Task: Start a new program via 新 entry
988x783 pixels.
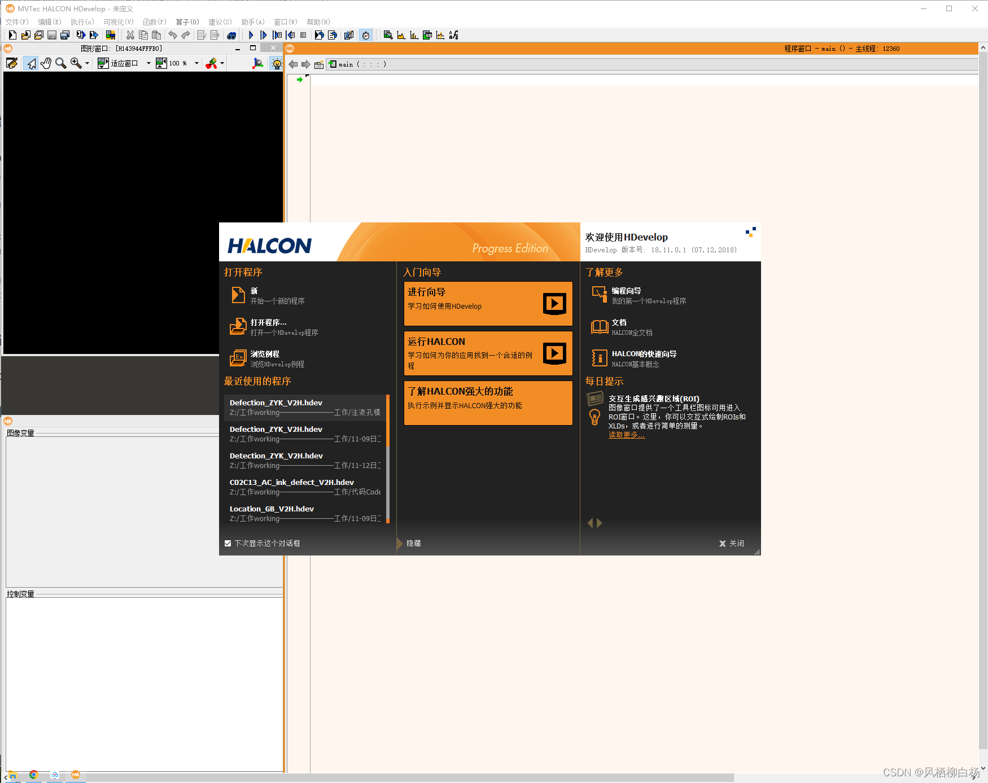Action: (x=268, y=296)
